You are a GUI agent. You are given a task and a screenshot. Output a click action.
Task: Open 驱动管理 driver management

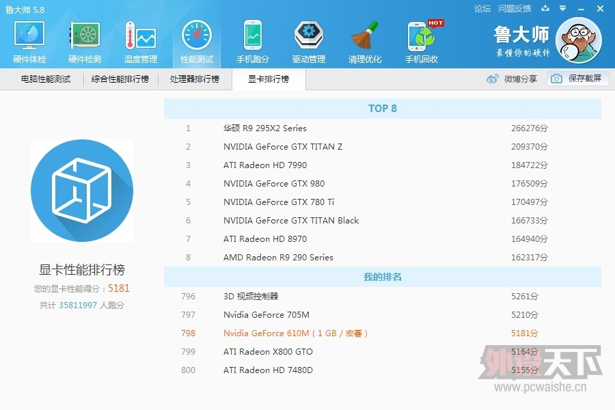(309, 42)
